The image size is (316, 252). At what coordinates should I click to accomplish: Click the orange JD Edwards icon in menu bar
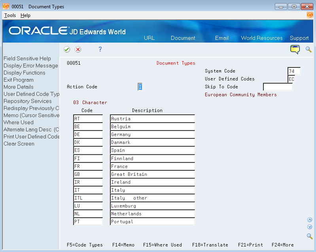tap(310, 15)
